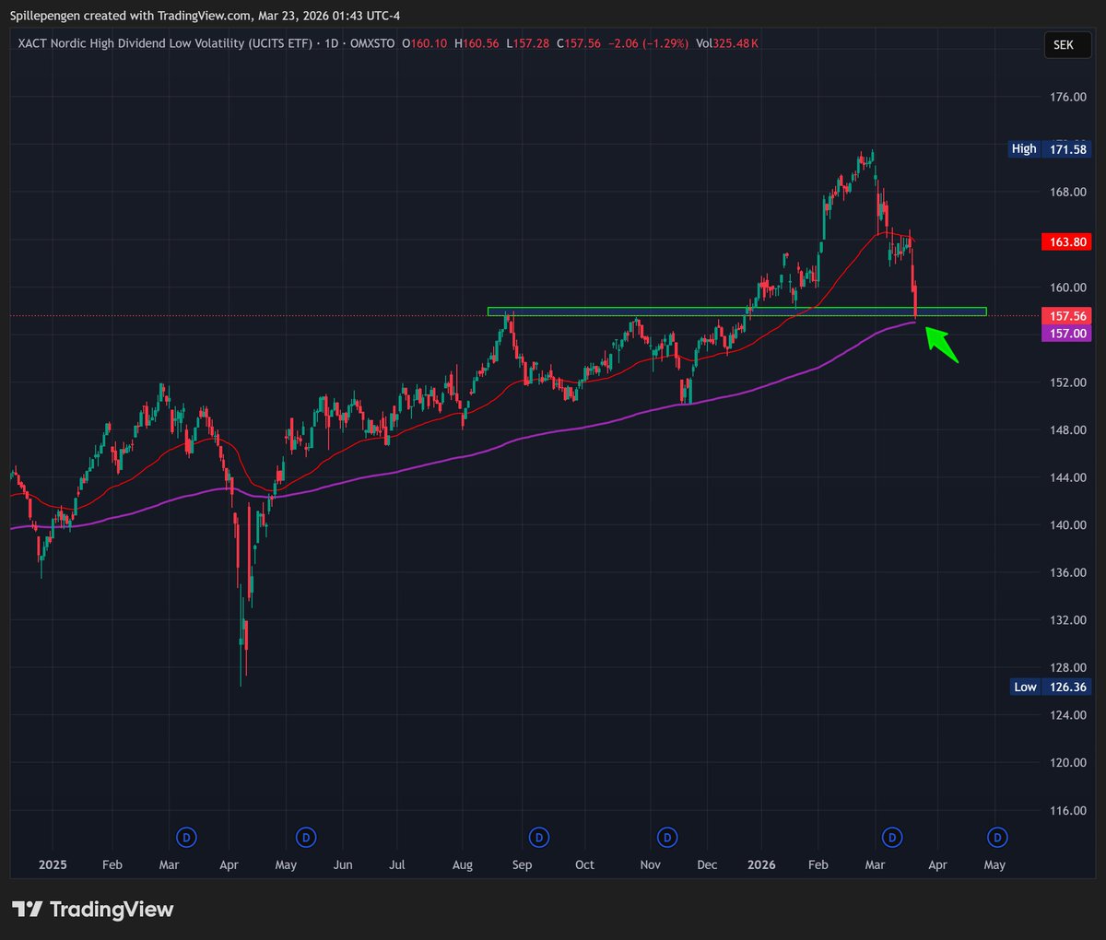Open the dividend D marker between May and Jun 2025
Viewport: 1106px width, 940px height.
[x=306, y=838]
